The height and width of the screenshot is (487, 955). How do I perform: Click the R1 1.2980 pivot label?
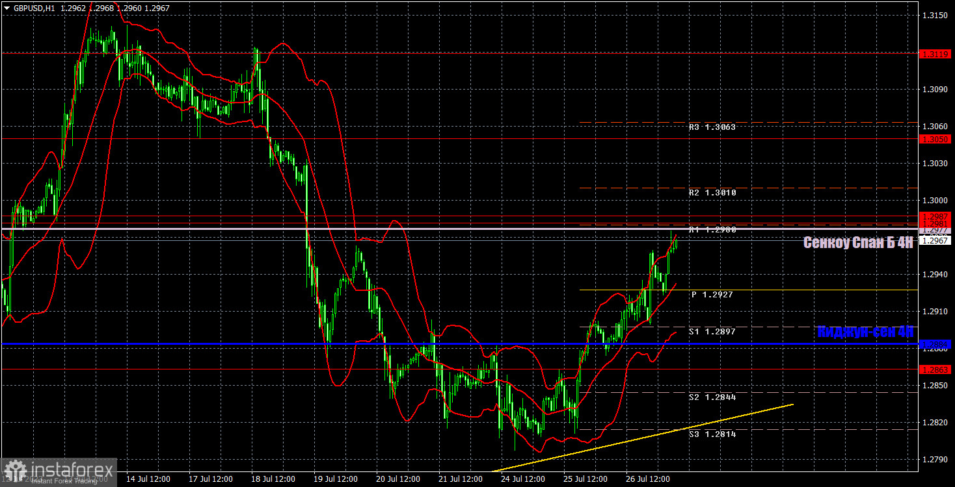[x=712, y=230]
